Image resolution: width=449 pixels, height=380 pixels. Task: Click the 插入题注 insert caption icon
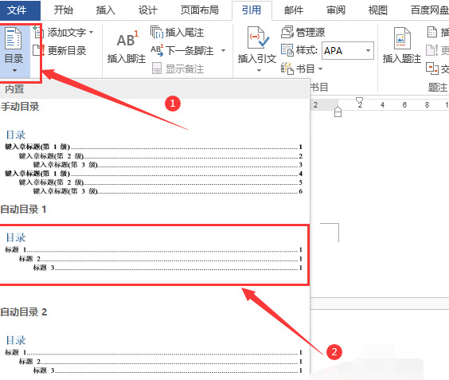pyautogui.click(x=402, y=38)
